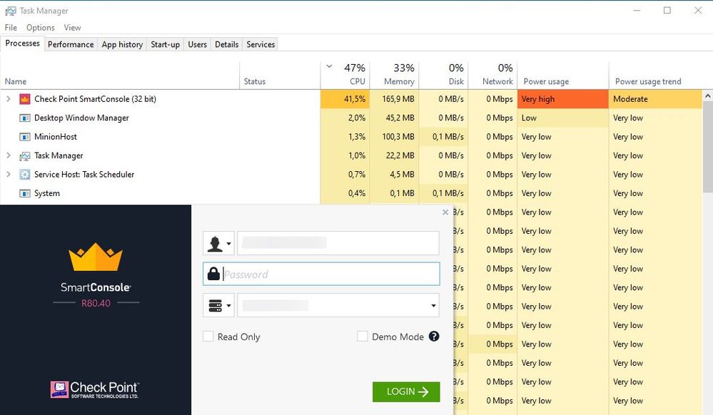Click the '165,9 MB' memory value

[398, 99]
